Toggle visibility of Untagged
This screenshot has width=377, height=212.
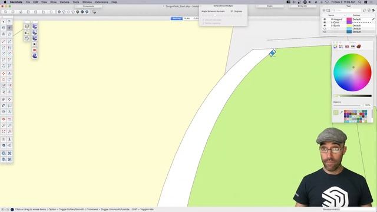point(325,19)
